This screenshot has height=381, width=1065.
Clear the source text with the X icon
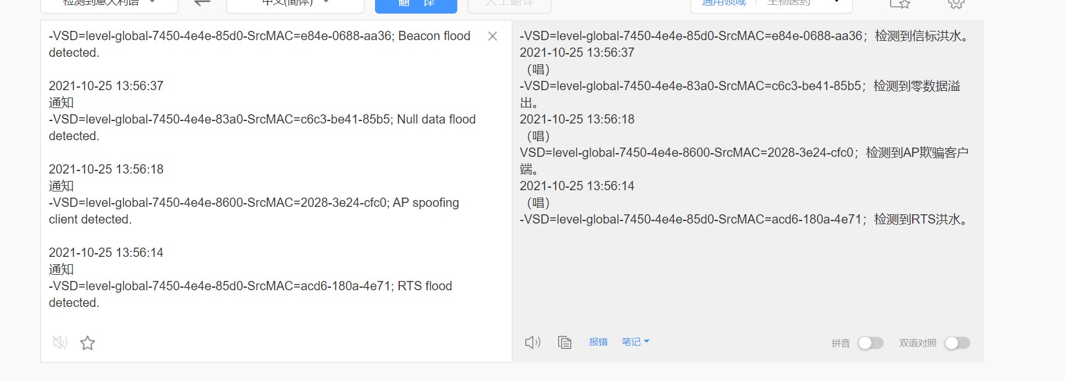click(x=493, y=36)
